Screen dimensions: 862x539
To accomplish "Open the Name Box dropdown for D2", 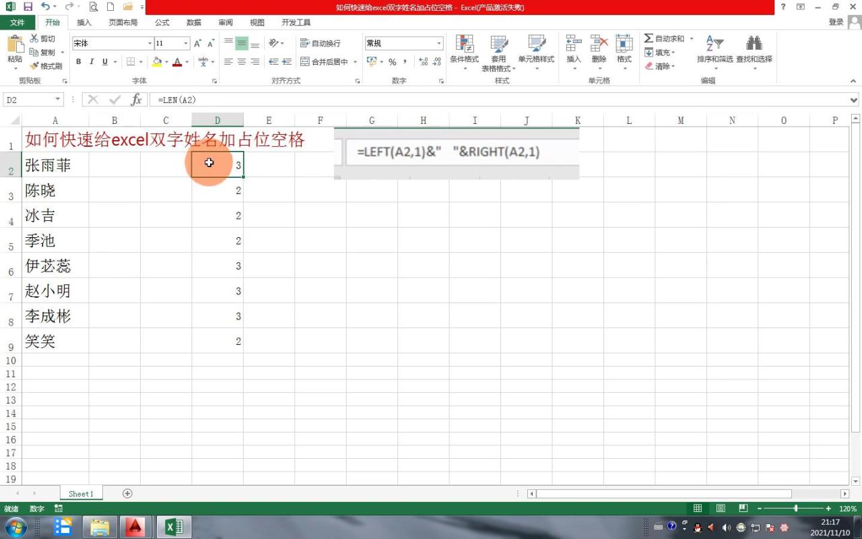I will point(57,100).
